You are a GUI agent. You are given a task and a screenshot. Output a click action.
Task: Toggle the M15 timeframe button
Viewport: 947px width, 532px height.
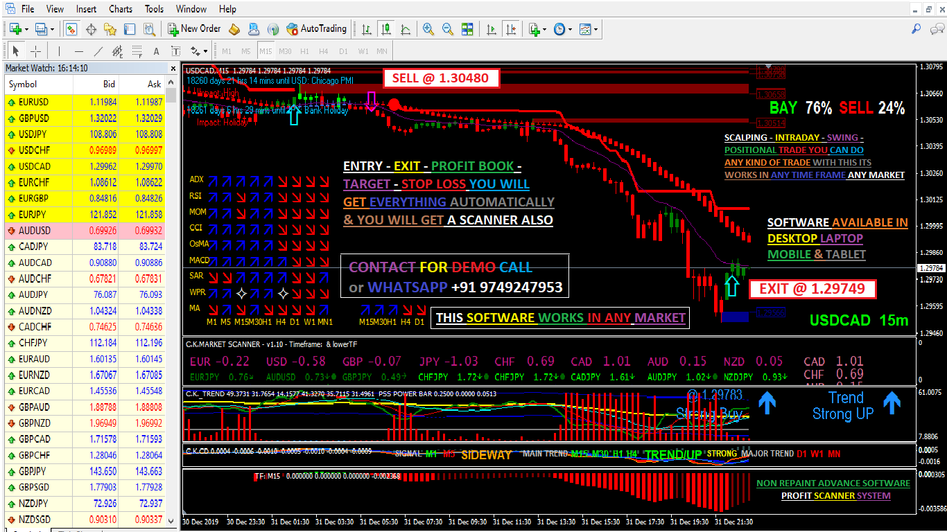[x=266, y=51]
